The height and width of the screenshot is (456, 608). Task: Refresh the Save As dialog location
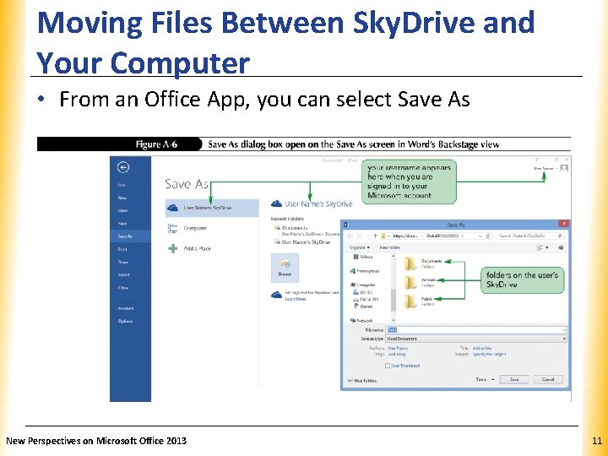pyautogui.click(x=488, y=236)
